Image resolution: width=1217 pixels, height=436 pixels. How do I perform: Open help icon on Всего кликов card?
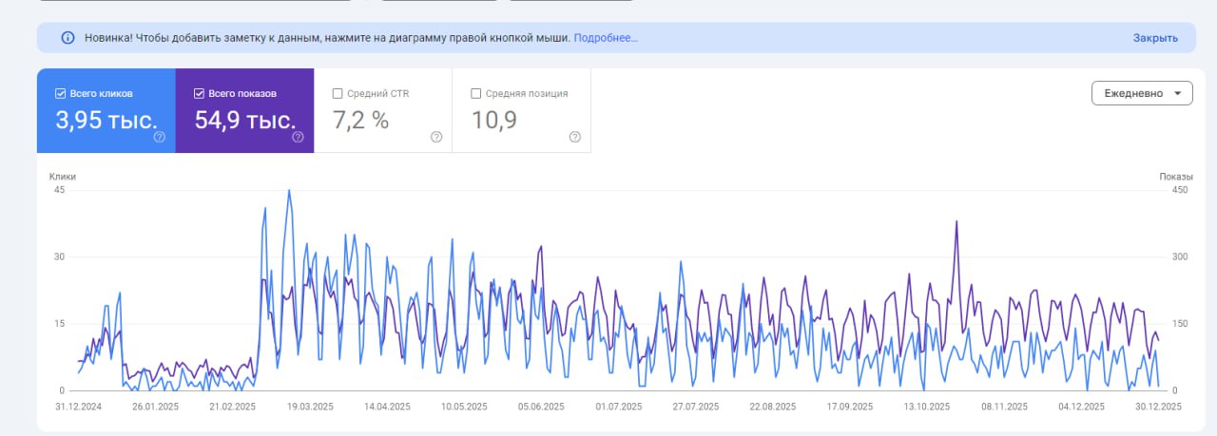click(159, 137)
